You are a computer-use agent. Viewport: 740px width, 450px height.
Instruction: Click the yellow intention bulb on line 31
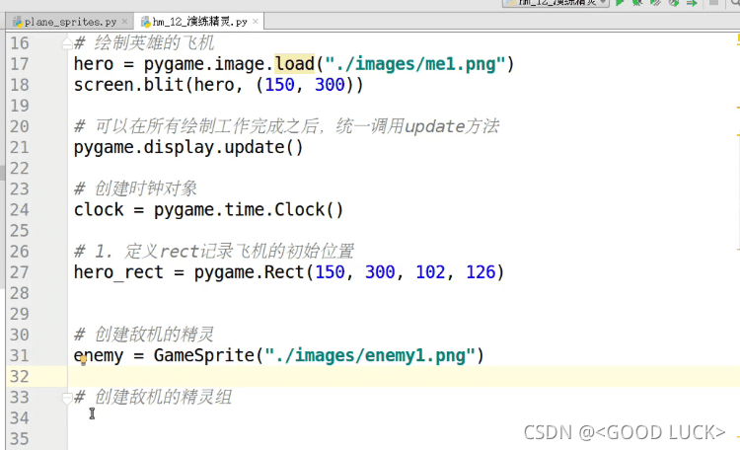[83, 361]
